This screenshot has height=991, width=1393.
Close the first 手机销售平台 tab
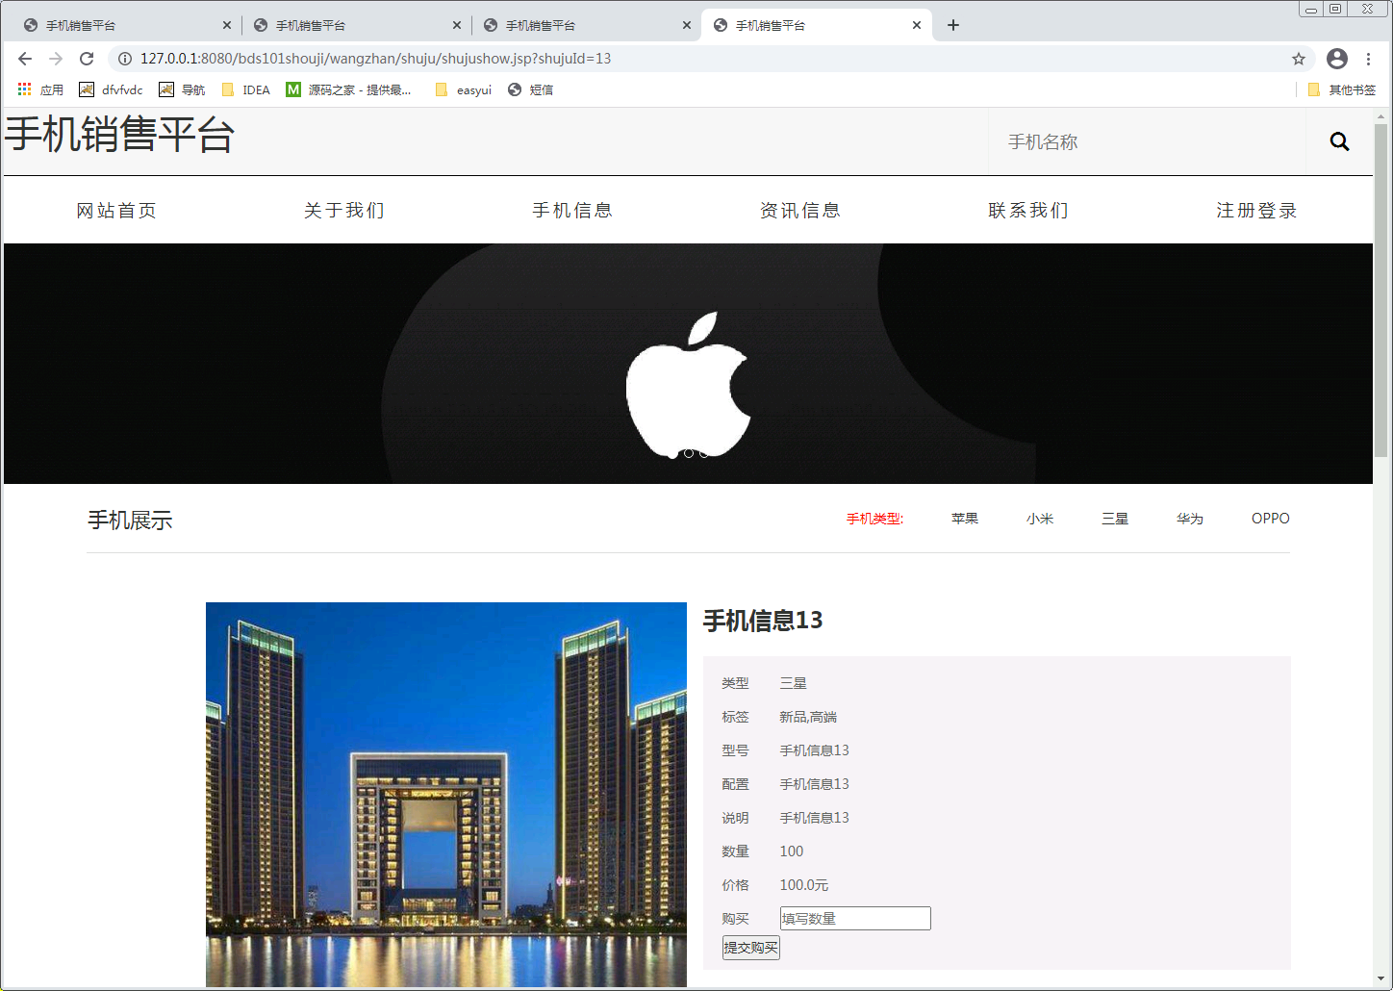coord(227,25)
